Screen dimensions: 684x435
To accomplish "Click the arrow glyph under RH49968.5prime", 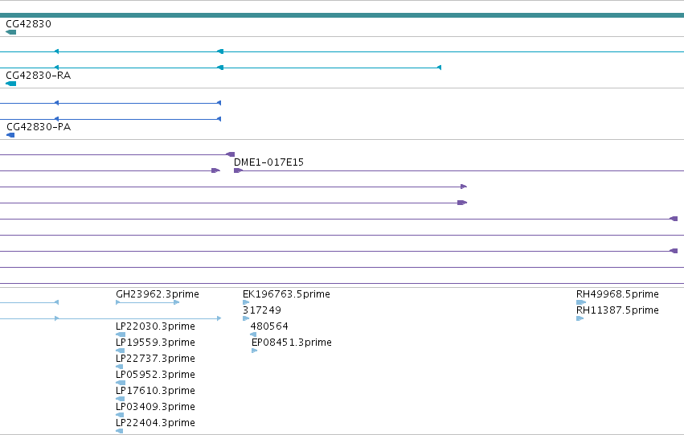I will point(581,302).
